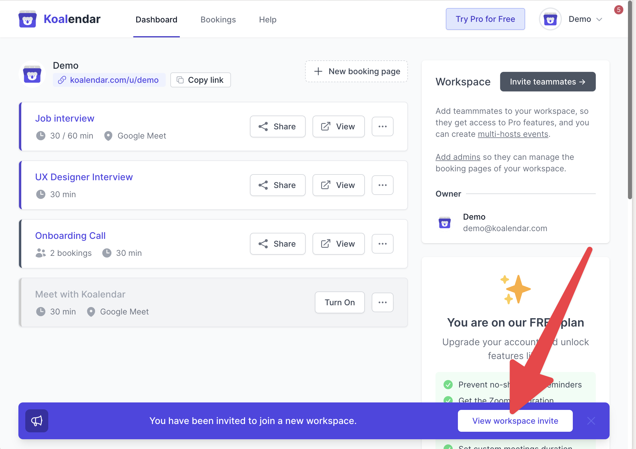Open more options for UX Designer Interview
636x449 pixels.
tap(382, 185)
